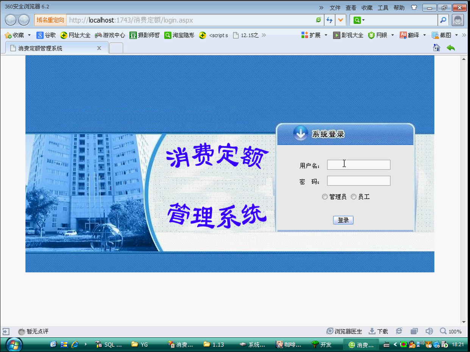Open the green search engine selector dropdown
The image size is (470, 352).
tap(359, 20)
